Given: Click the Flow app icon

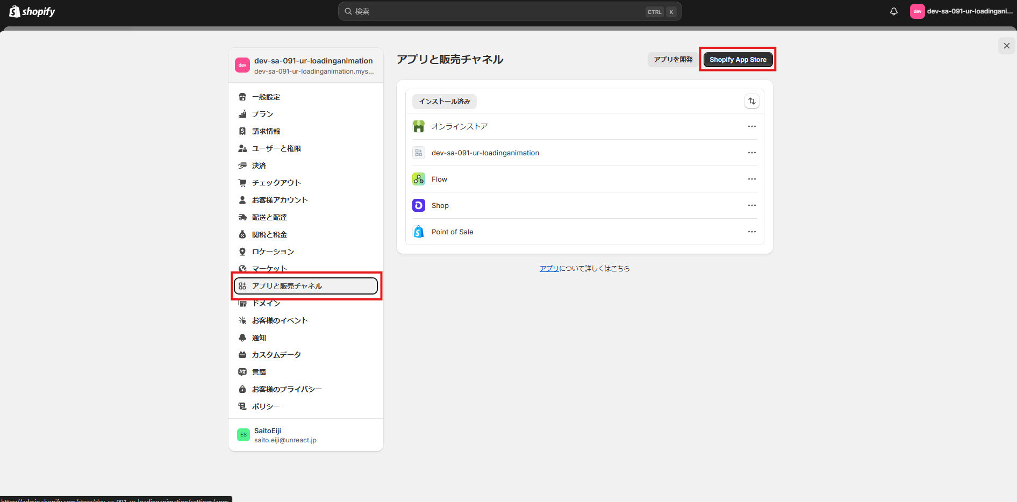Looking at the screenshot, I should 418,179.
